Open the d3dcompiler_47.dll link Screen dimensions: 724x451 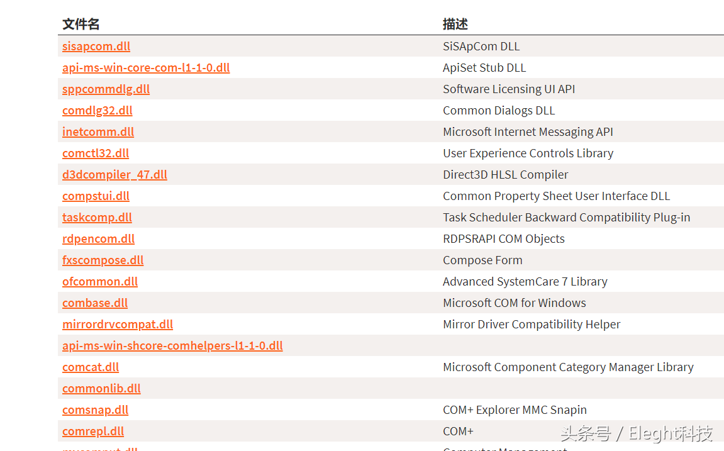(x=114, y=175)
